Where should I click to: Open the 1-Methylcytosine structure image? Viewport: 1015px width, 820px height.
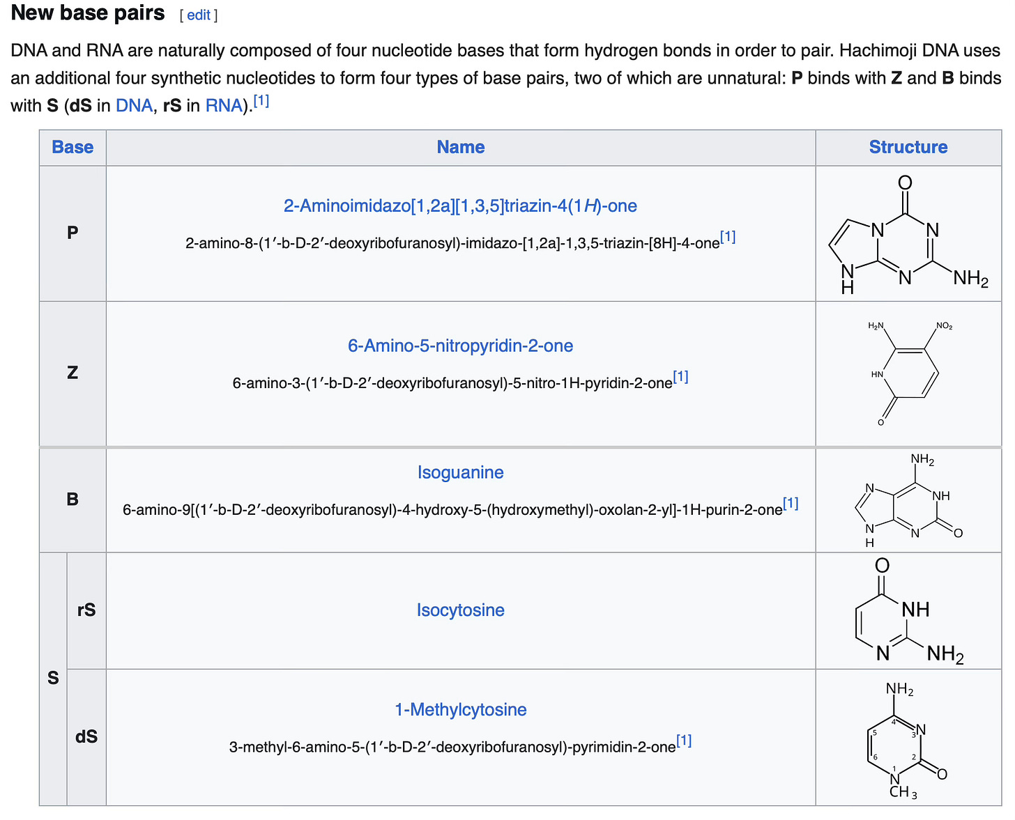pos(908,740)
